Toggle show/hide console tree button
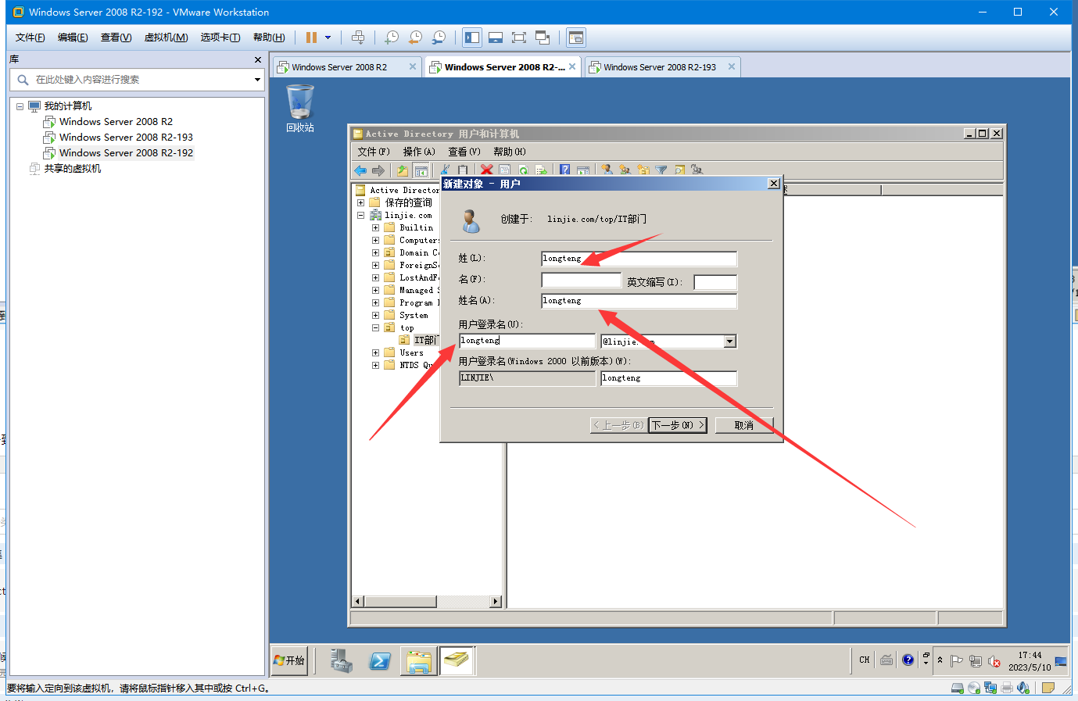This screenshot has height=701, width=1078. pos(421,170)
